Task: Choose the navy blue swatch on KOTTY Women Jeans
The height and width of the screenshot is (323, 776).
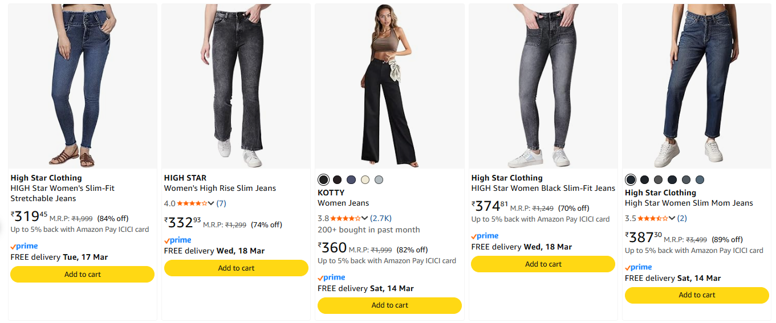Action: coord(351,180)
